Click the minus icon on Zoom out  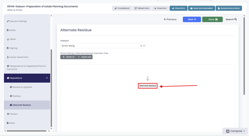click(79, 57)
